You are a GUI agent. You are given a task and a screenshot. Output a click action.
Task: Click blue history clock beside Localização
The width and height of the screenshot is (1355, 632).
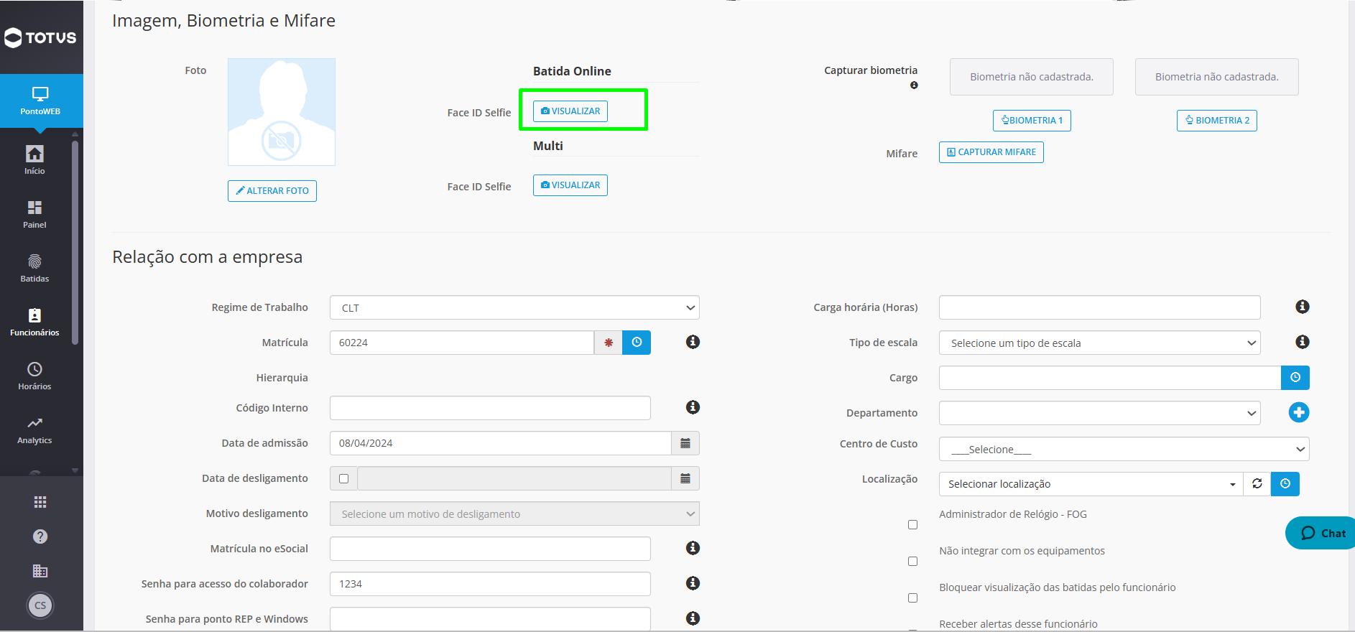1285,484
